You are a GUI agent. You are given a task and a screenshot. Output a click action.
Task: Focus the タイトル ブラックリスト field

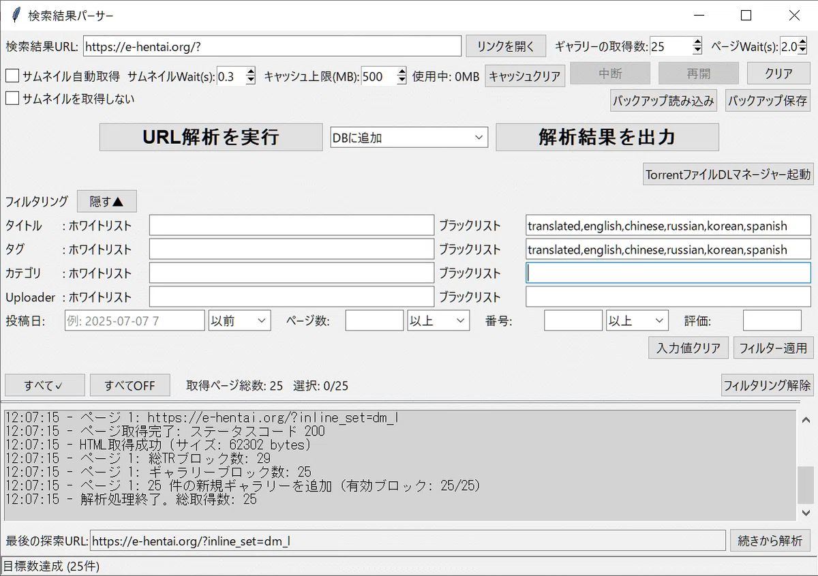668,226
